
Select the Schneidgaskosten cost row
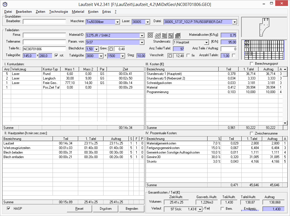pos(214,83)
